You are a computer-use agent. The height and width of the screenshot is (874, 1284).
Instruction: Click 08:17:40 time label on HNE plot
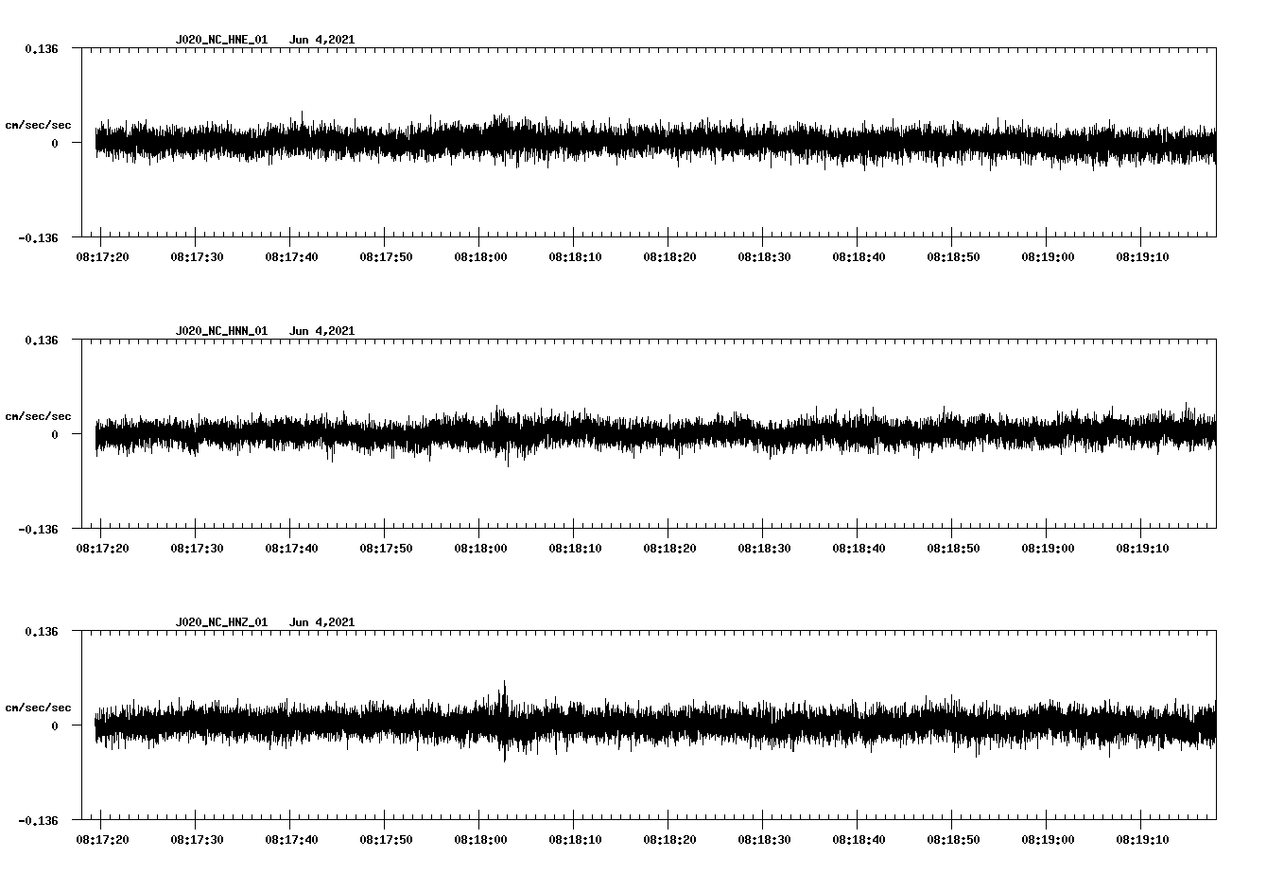tap(291, 256)
